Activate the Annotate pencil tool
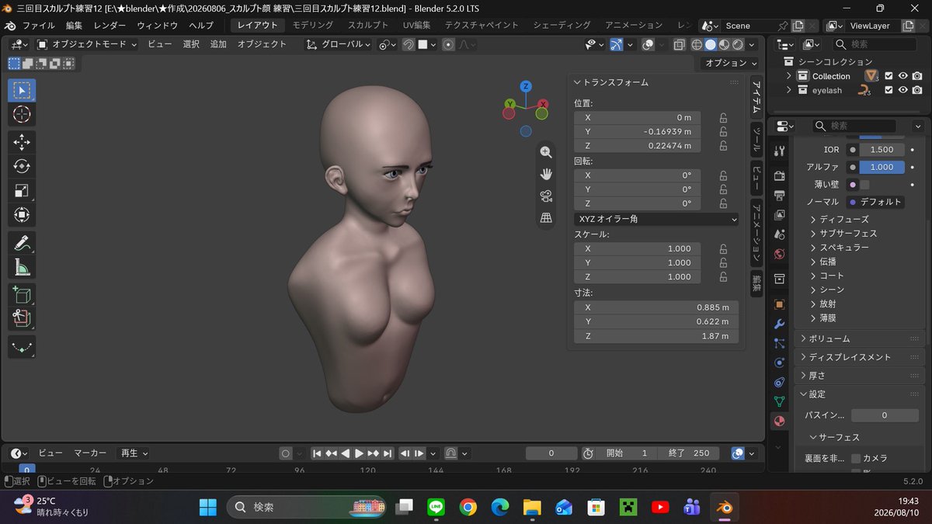Screen dimensions: 932x524 [22, 243]
